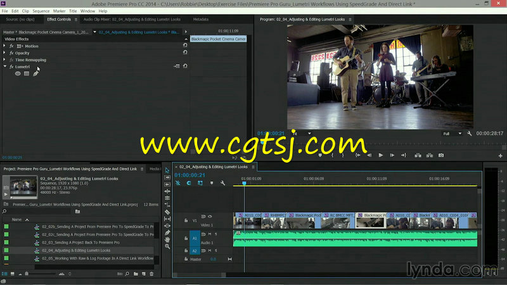Toggle lock on V1 track
Image resolution: width=507 pixels, height=285 pixels.
coord(186,220)
